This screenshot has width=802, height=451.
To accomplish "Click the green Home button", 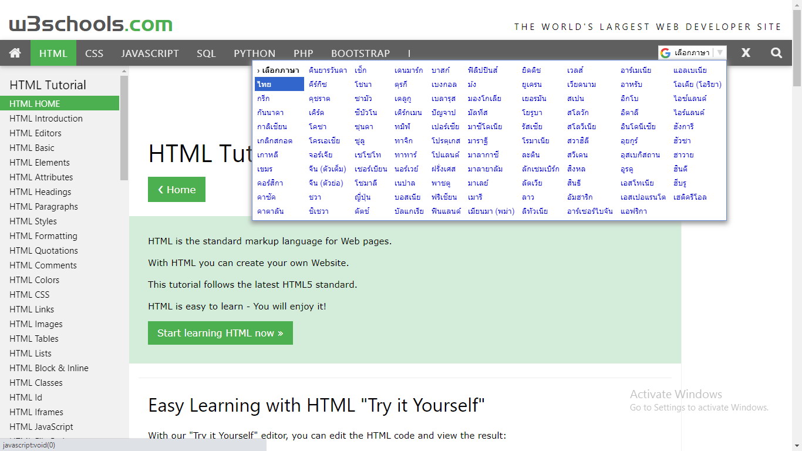I will pyautogui.click(x=177, y=189).
